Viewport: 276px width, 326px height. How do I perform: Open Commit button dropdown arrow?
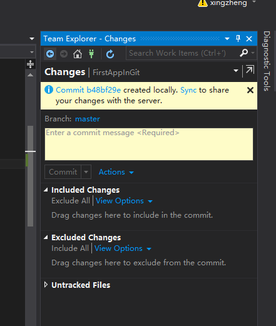point(86,172)
